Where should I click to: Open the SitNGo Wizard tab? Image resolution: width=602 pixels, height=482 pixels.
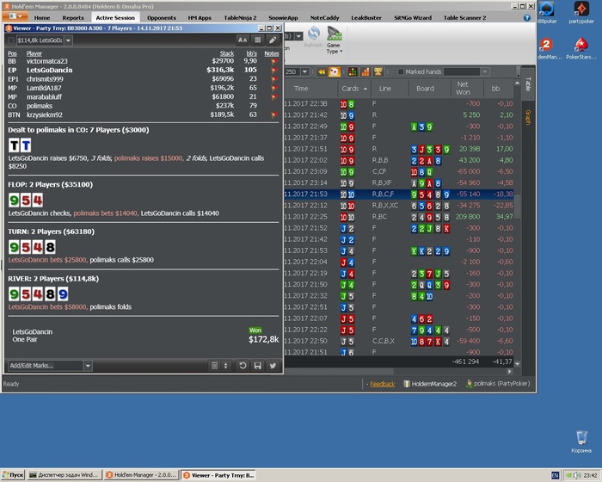(413, 18)
